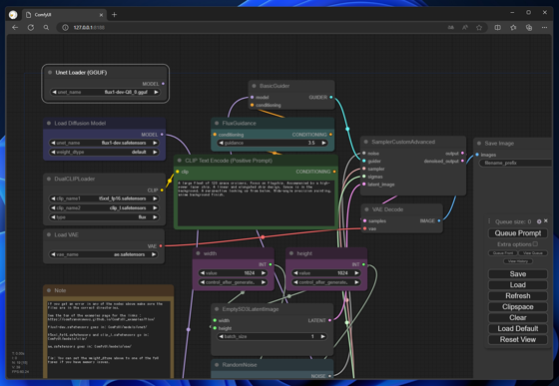The width and height of the screenshot is (559, 386).
Task: Click the VAE output port on Load VAE
Action: click(161, 246)
